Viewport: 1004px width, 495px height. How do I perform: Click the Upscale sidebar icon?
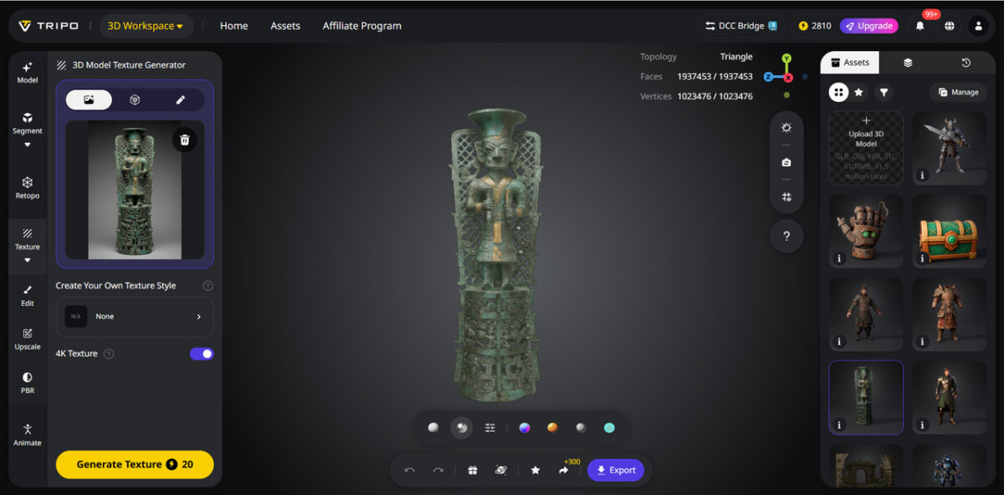click(x=27, y=339)
